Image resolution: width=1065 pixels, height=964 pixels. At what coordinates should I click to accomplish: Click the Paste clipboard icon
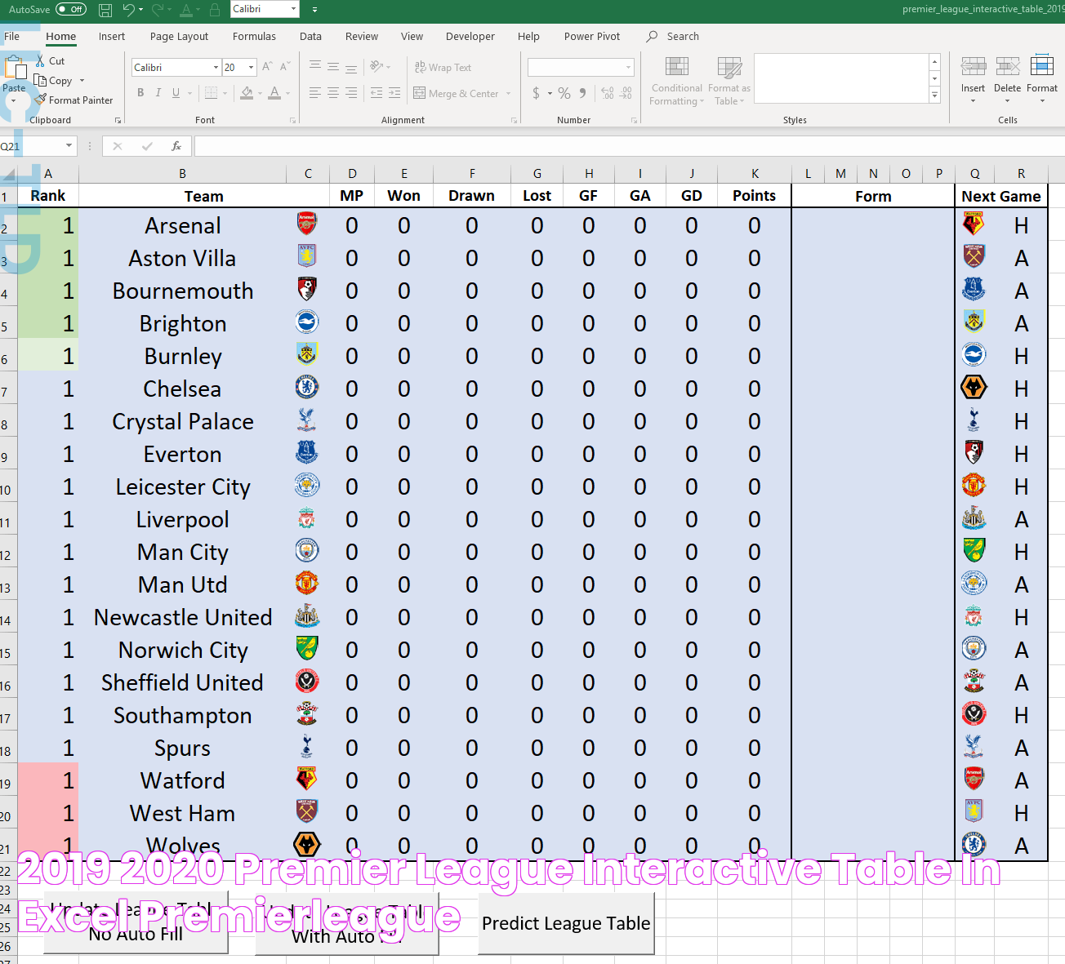pyautogui.click(x=15, y=68)
